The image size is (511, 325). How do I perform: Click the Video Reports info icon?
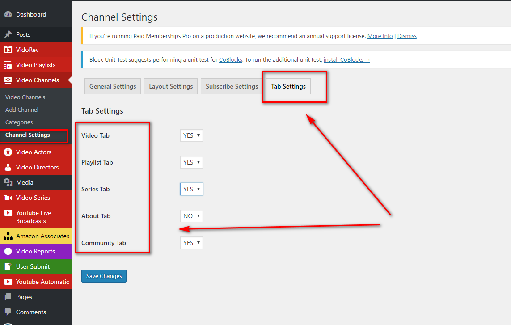(8, 251)
